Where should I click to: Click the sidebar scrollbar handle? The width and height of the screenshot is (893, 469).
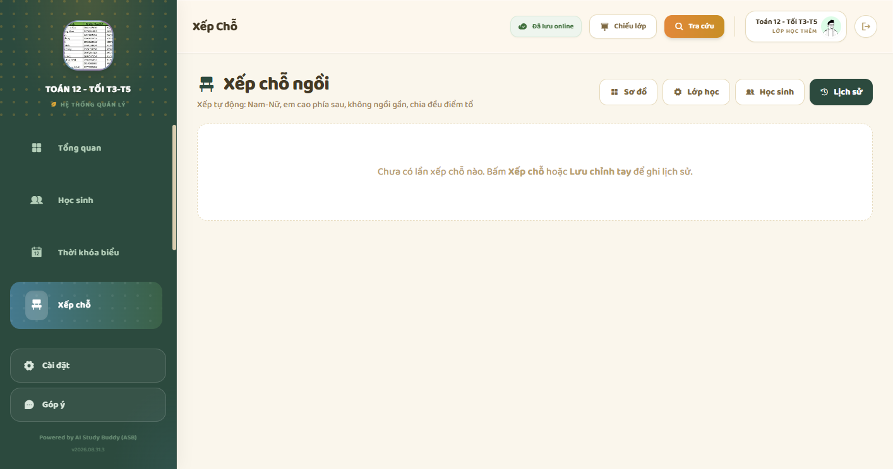[174, 188]
